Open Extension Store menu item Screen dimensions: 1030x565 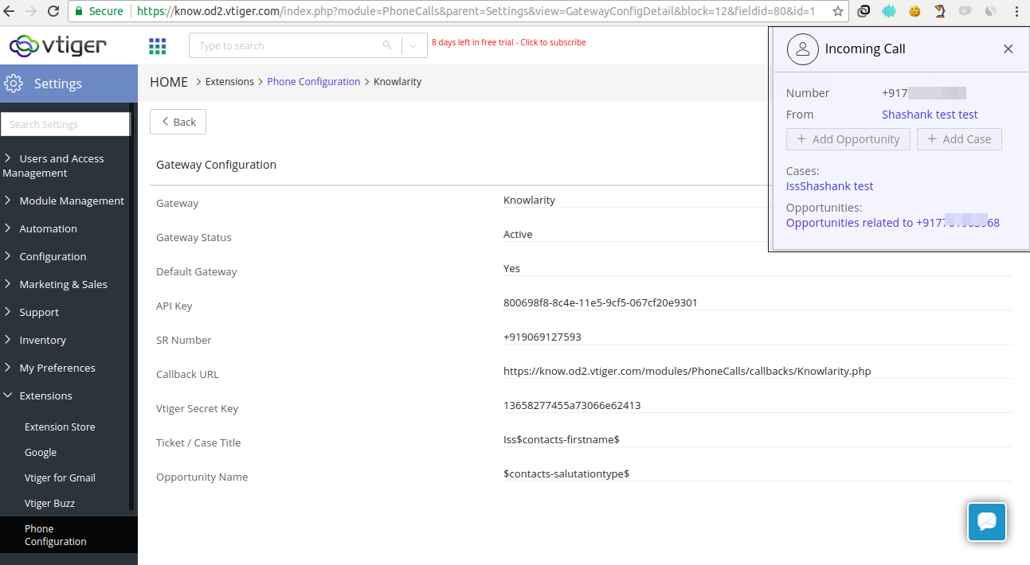click(x=60, y=427)
